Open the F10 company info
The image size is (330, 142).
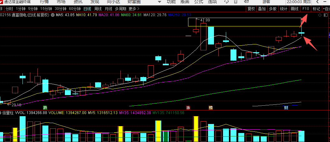pyautogui.click(x=306, y=9)
